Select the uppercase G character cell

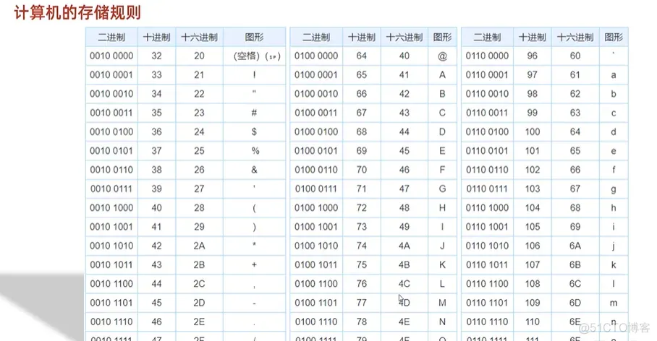(x=443, y=189)
